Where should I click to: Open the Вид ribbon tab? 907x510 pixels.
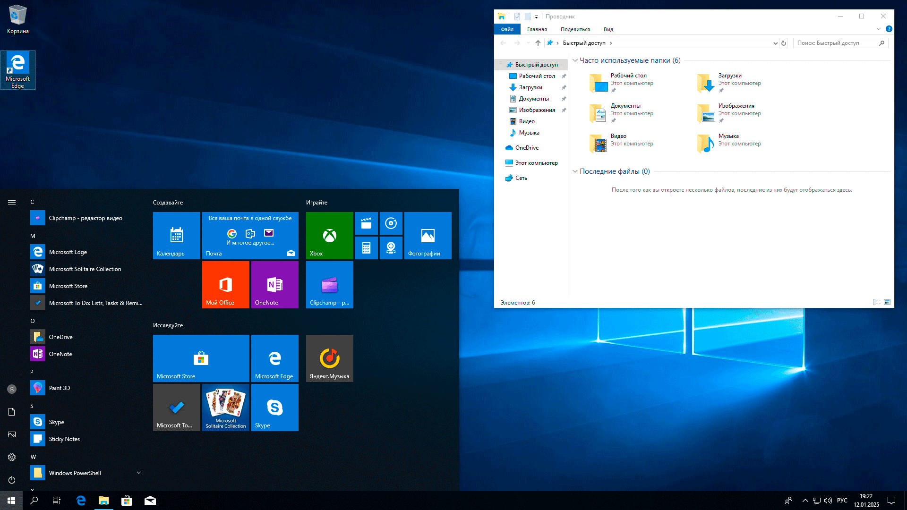[x=608, y=29]
